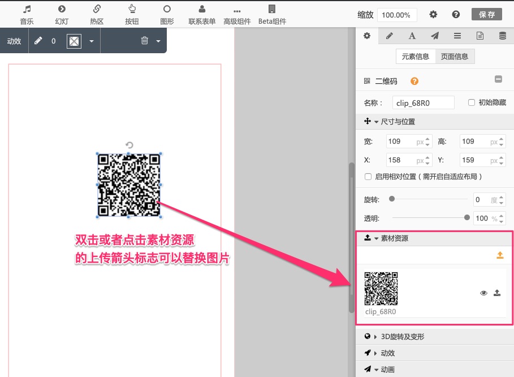This screenshot has width=514, height=377.
Task: Collapse the 二维码 panel with minus button
Action: [x=498, y=79]
